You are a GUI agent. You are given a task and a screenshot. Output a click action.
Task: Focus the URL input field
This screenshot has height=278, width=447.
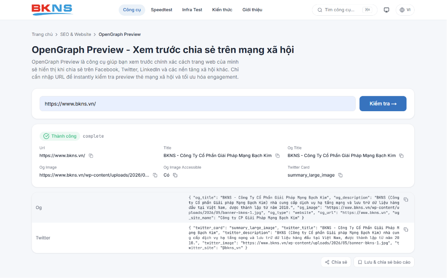197,104
